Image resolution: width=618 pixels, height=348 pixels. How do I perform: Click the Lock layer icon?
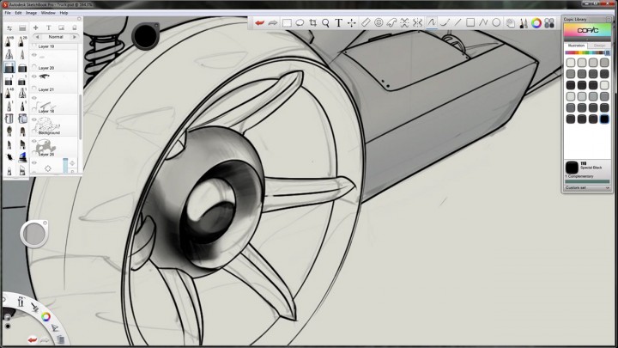74,27
